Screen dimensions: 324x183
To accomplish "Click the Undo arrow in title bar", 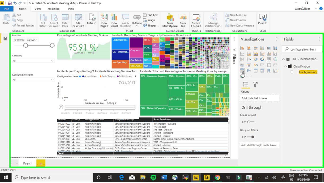I will (x=15, y=3).
